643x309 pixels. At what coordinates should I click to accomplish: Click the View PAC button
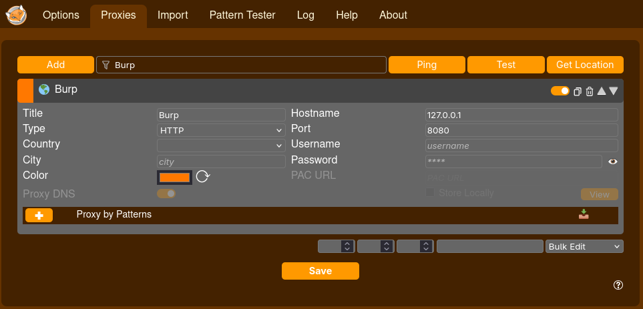[x=600, y=194]
